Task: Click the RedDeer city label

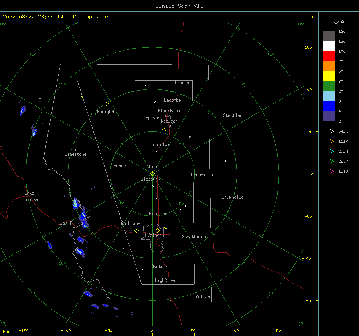Action: pos(169,121)
